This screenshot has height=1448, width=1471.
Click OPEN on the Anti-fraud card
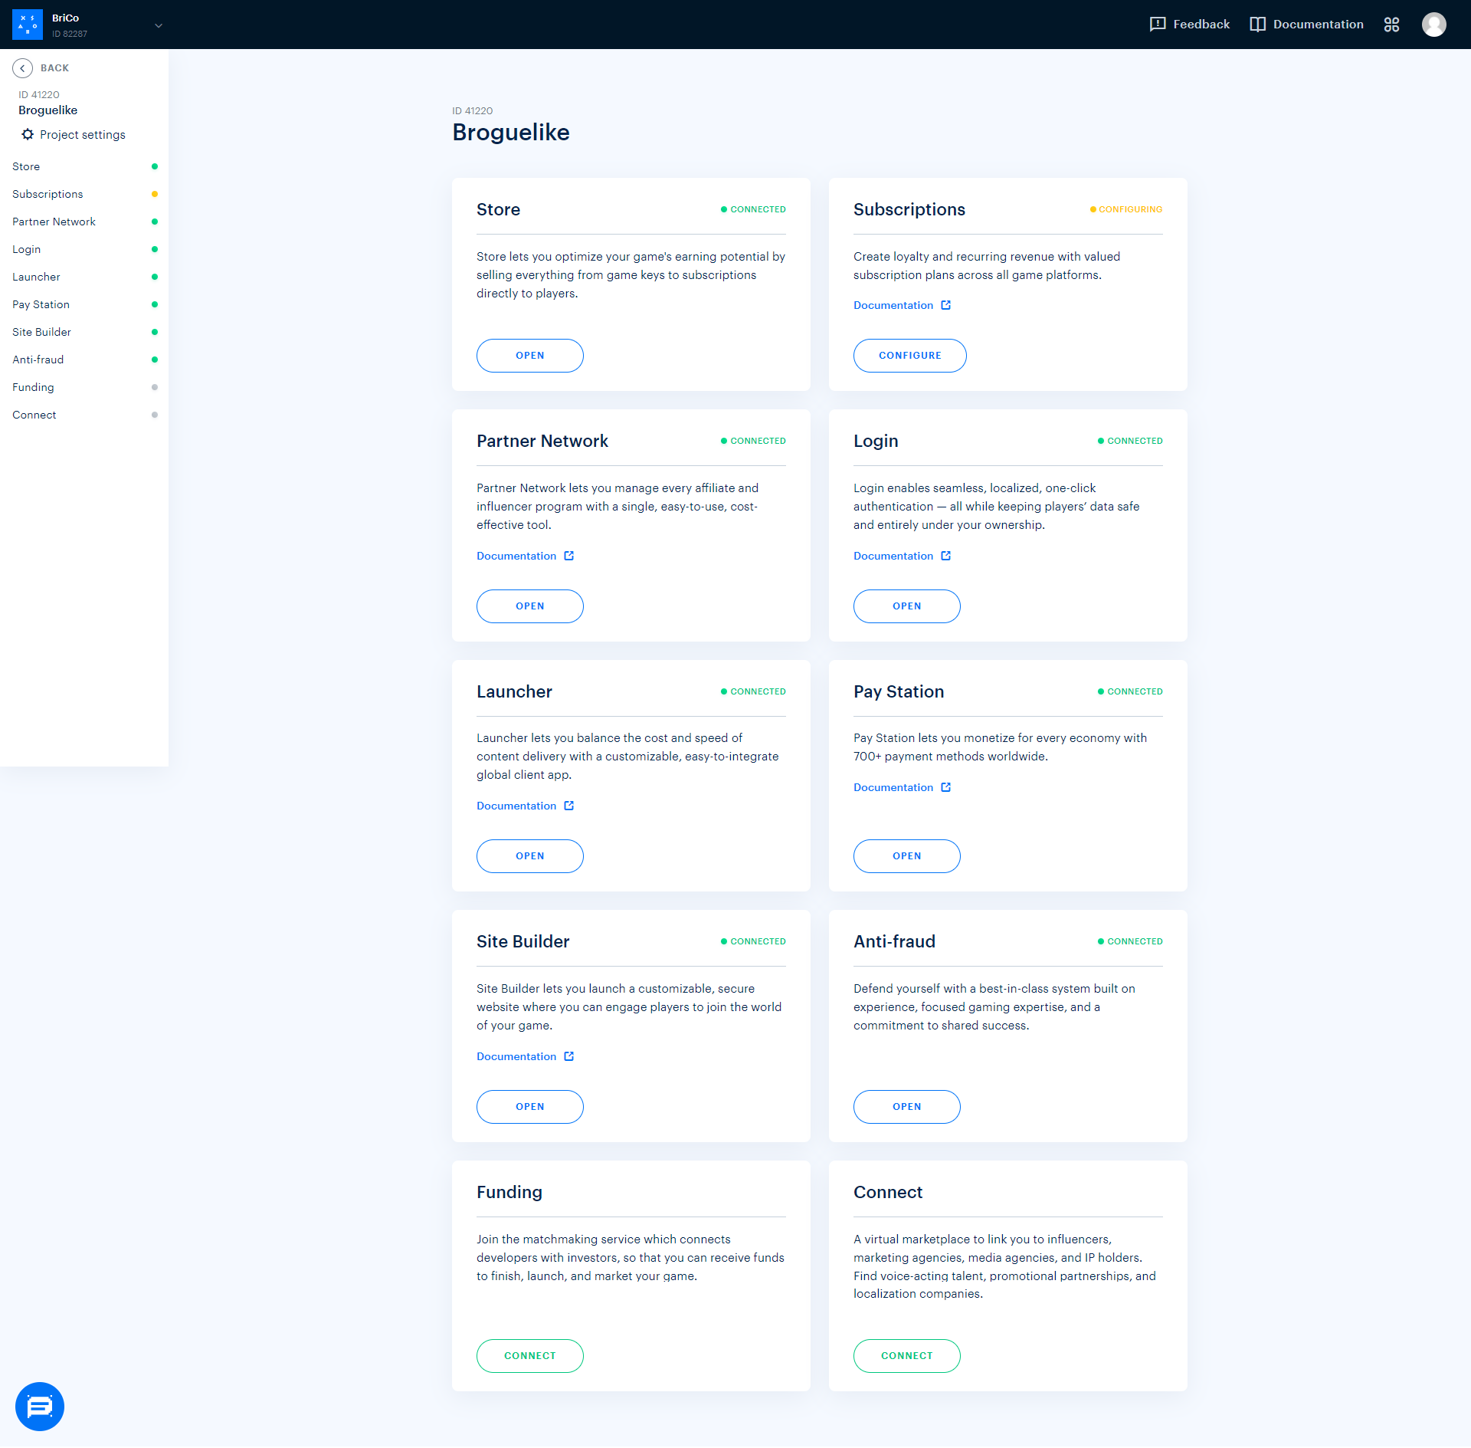pos(907,1107)
